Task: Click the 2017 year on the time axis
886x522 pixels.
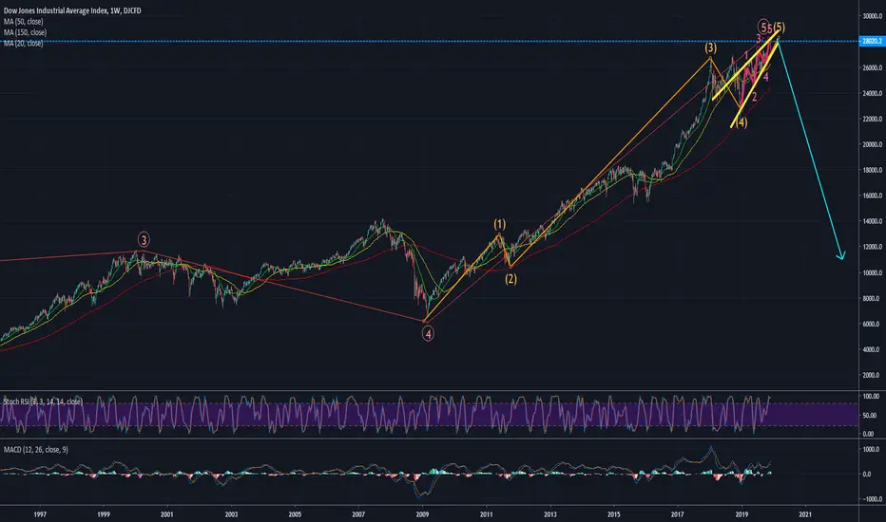Action: point(678,514)
